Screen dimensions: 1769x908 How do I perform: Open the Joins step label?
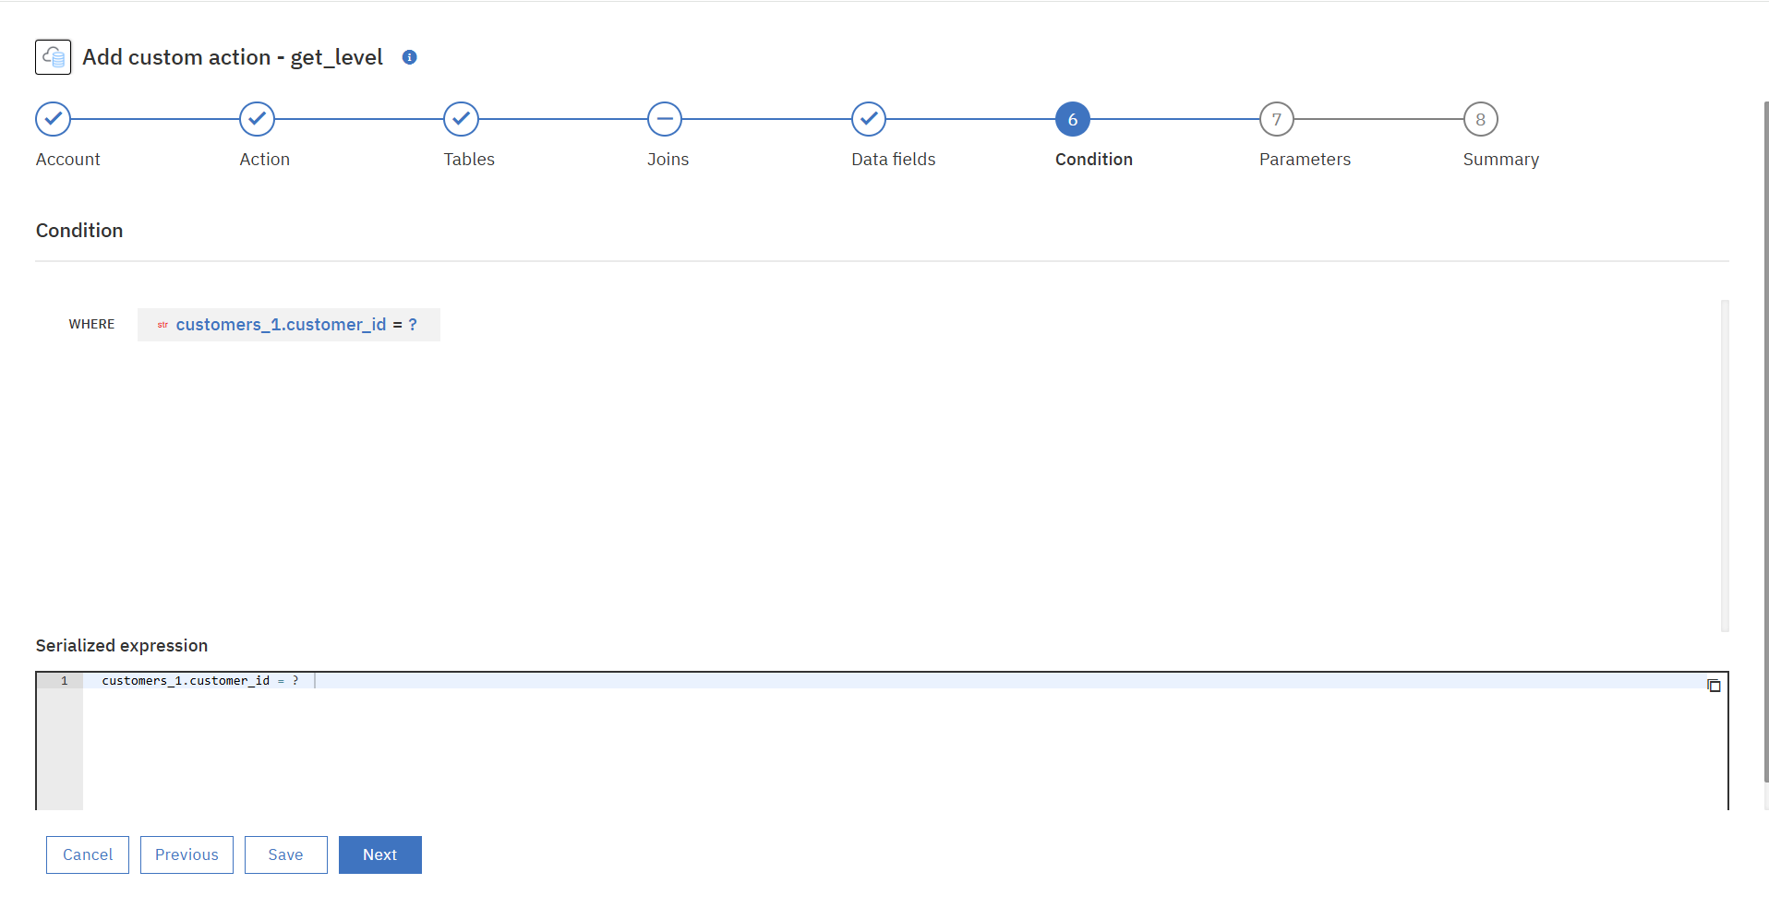pyautogui.click(x=668, y=160)
